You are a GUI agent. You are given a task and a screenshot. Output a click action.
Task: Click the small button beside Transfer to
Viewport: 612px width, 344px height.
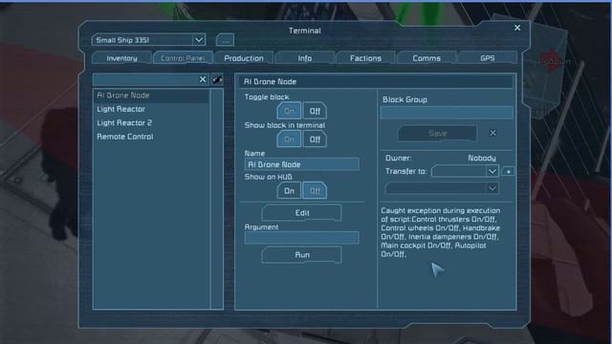click(x=508, y=172)
